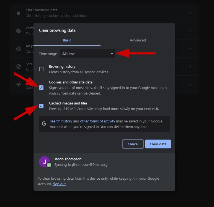Open the Time range dropdown
The width and height of the screenshot is (214, 207).
[87, 54]
